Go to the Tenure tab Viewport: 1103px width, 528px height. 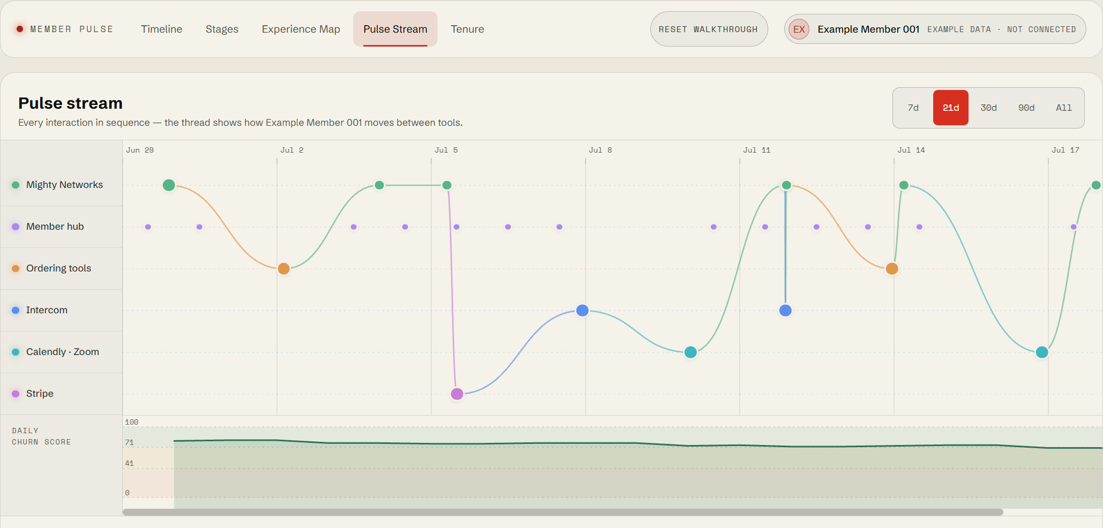(x=467, y=29)
